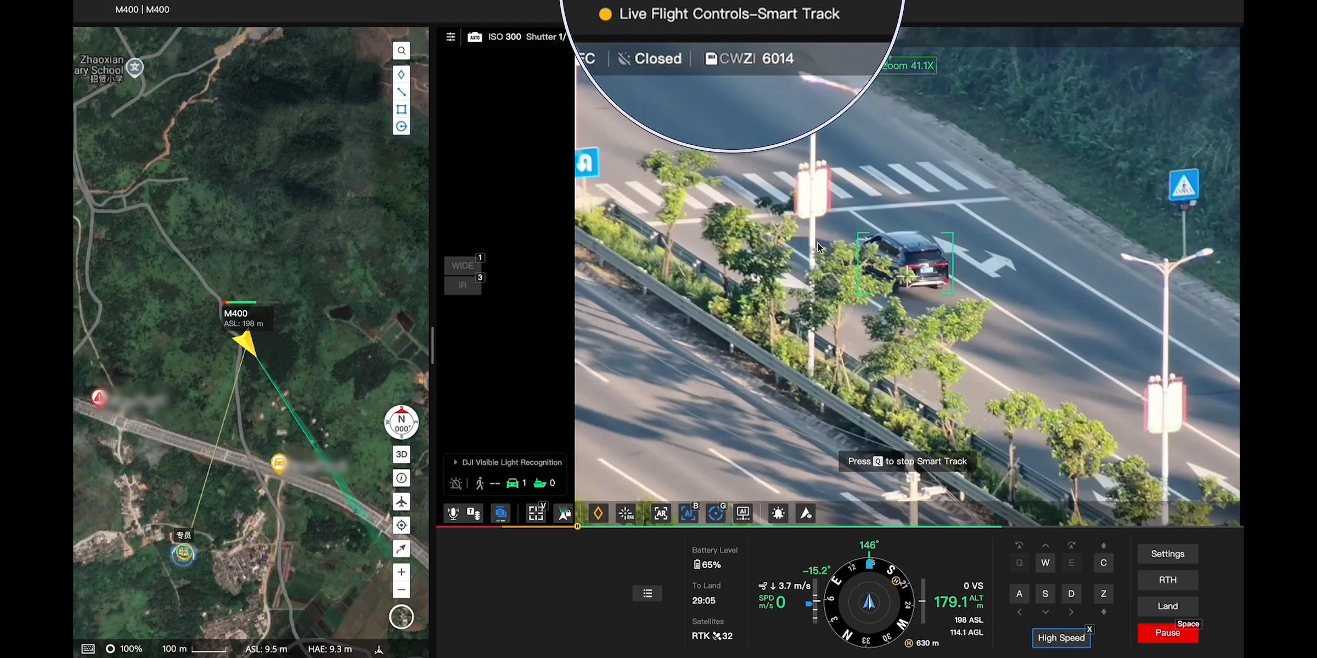Toggle the AUTO camera exposure mode
Viewport: 1317px width, 658px height.
point(475,37)
